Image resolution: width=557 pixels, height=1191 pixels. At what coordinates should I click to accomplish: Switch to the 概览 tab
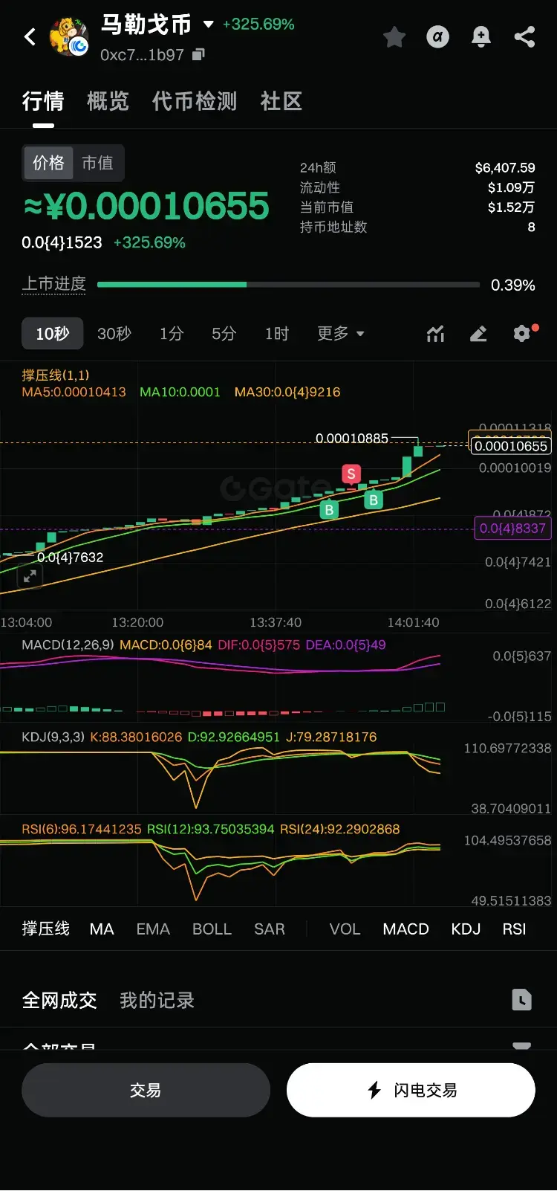(x=108, y=101)
